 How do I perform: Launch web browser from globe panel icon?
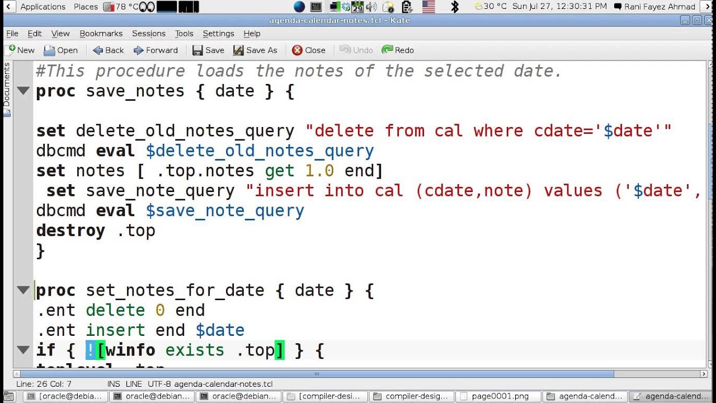tap(299, 7)
